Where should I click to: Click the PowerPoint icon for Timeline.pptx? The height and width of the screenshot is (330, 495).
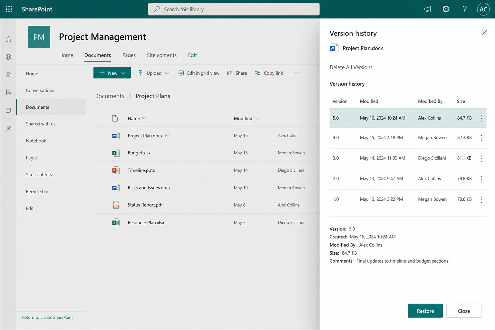coord(116,170)
